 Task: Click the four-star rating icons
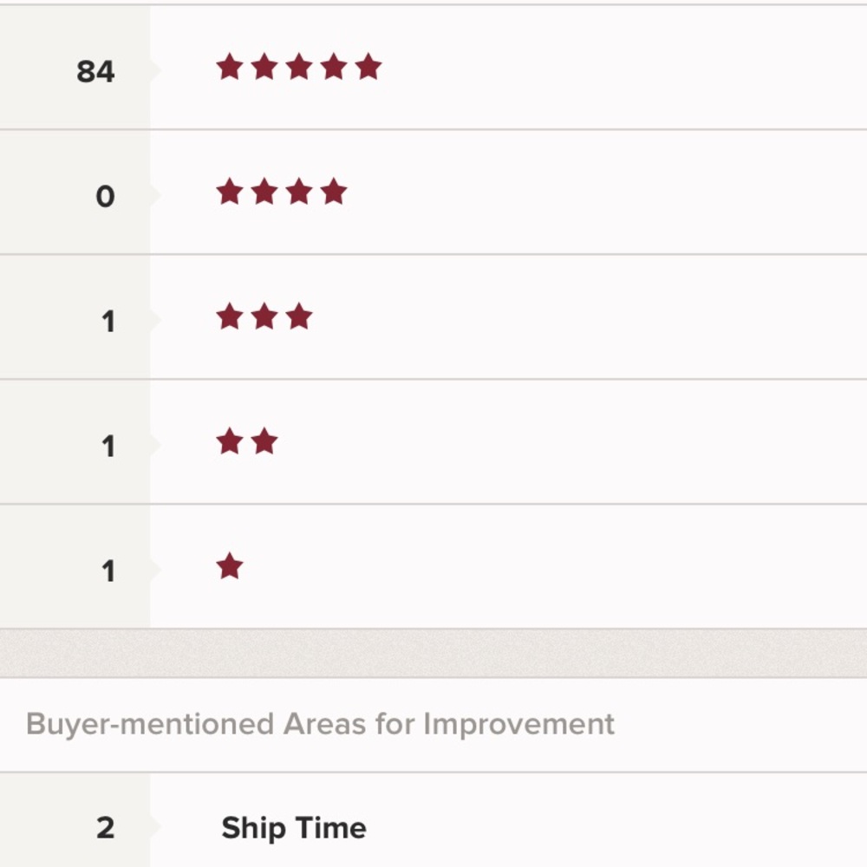(x=281, y=192)
